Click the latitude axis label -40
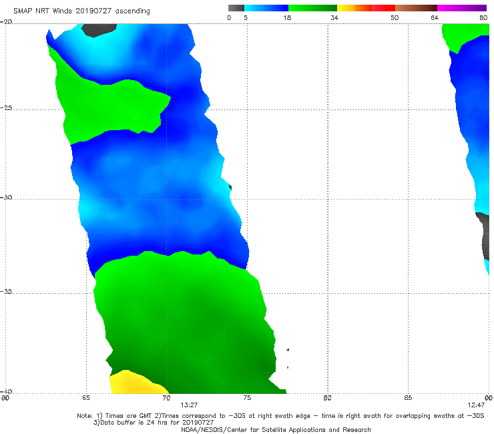The height and width of the screenshot is (434, 494). (6, 391)
